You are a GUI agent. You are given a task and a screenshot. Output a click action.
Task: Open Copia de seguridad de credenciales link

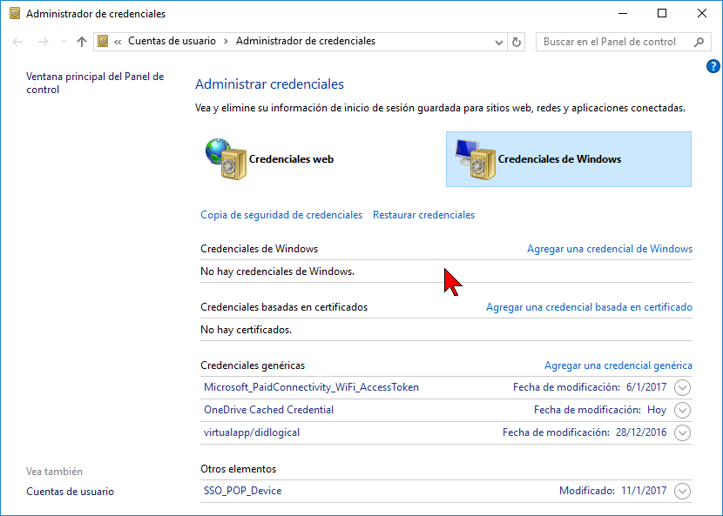tap(281, 215)
